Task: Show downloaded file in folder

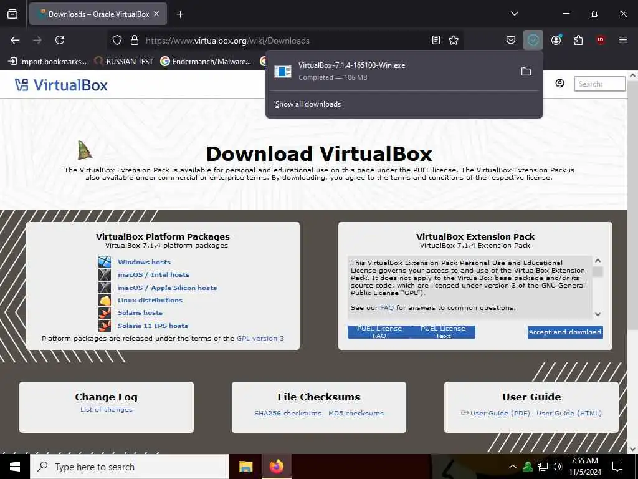Action: tap(526, 72)
